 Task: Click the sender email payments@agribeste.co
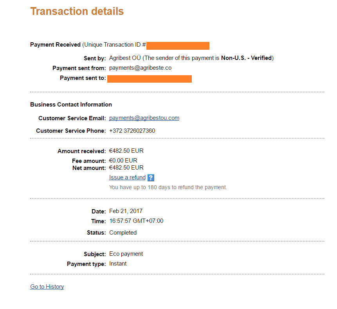(x=140, y=68)
